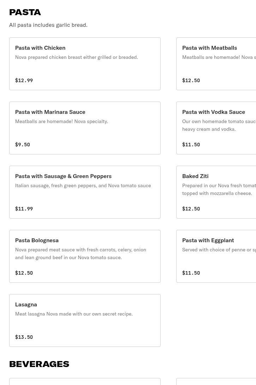Click the Pasta section heading
Image resolution: width=256 pixels, height=385 pixels.
25,12
